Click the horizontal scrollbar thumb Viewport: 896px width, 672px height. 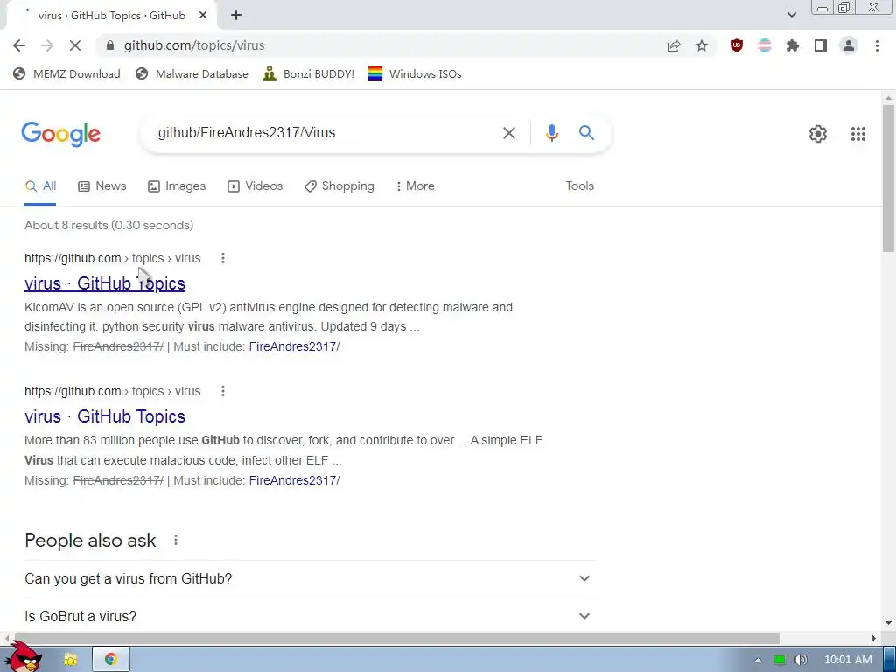(x=396, y=638)
